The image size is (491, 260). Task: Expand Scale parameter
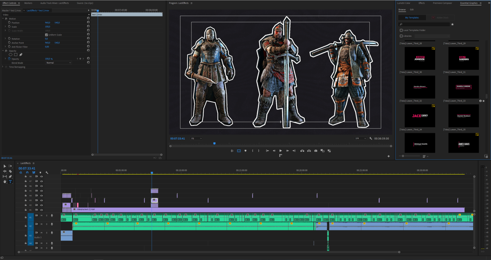(5, 26)
